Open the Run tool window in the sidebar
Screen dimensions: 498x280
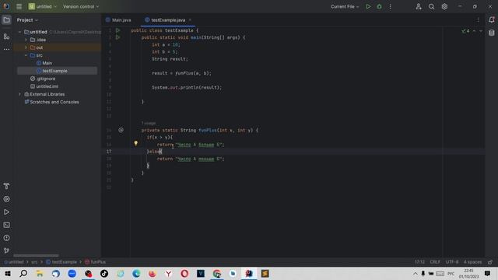coord(6,212)
